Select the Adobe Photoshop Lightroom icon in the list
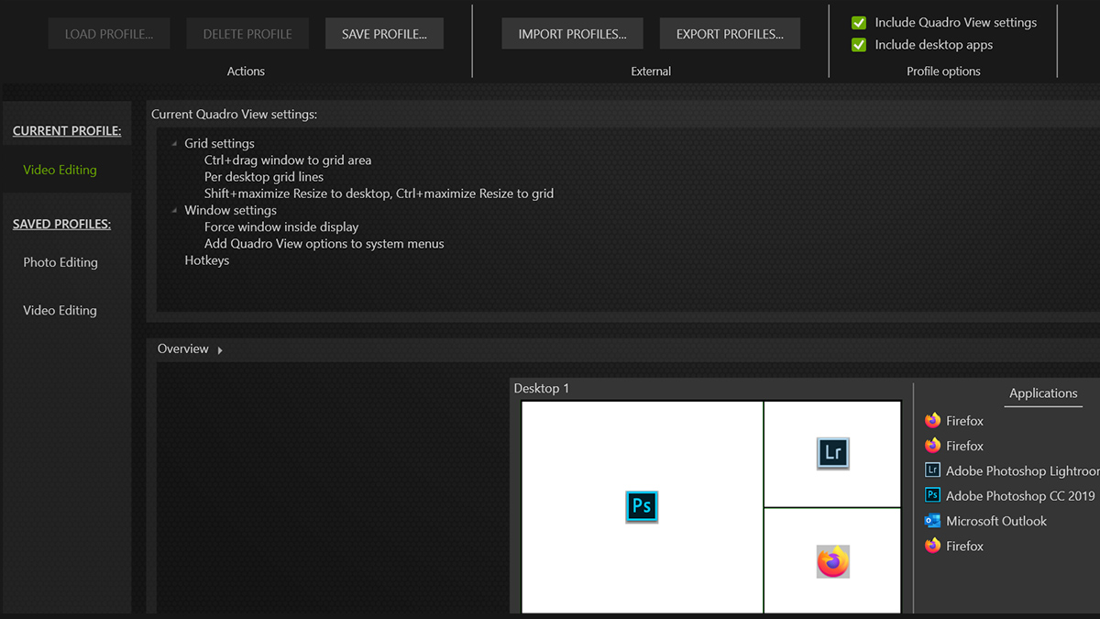This screenshot has width=1100, height=619. 933,470
